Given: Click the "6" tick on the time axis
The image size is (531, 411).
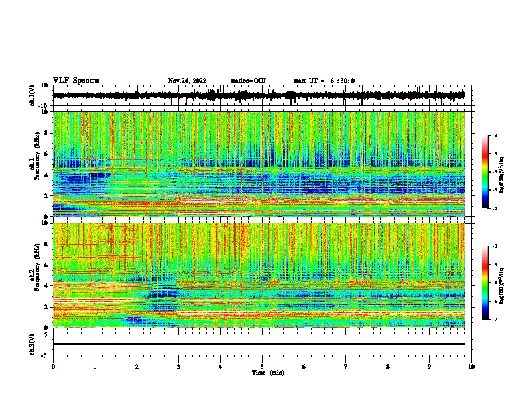Looking at the screenshot, I should coord(304,367).
